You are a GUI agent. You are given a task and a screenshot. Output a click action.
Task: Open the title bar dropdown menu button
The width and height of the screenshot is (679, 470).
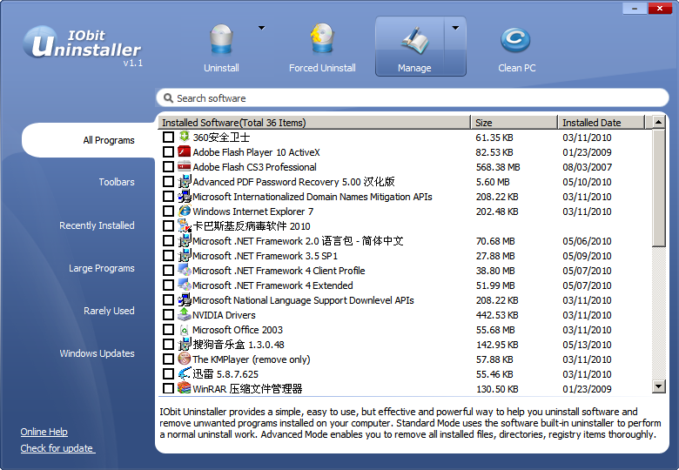(635, 9)
